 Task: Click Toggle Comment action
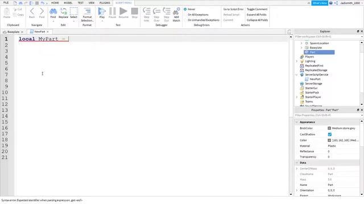(x=257, y=9)
